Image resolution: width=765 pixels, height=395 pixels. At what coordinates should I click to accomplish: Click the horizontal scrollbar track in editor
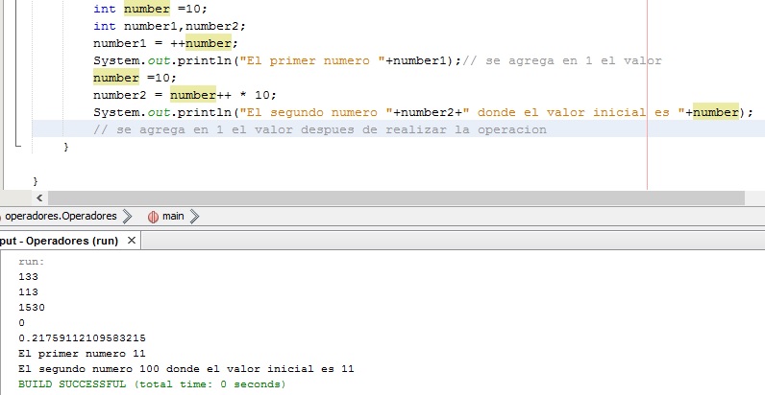click(384, 197)
